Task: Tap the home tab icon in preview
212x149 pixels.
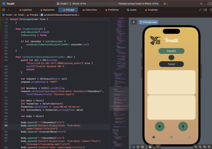Action: tap(154, 137)
